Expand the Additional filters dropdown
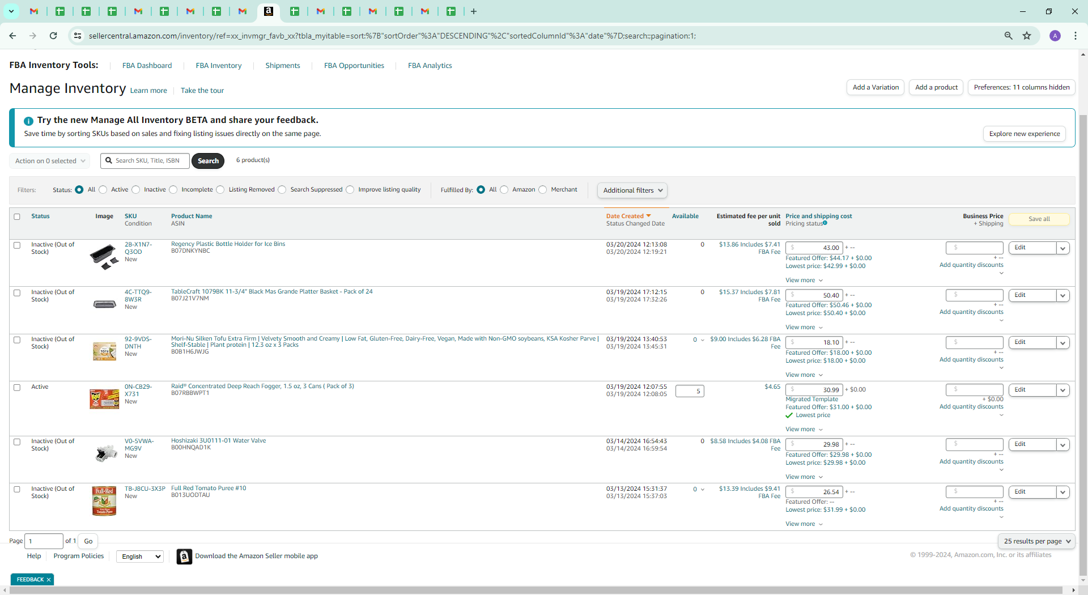The width and height of the screenshot is (1088, 595). coord(632,190)
